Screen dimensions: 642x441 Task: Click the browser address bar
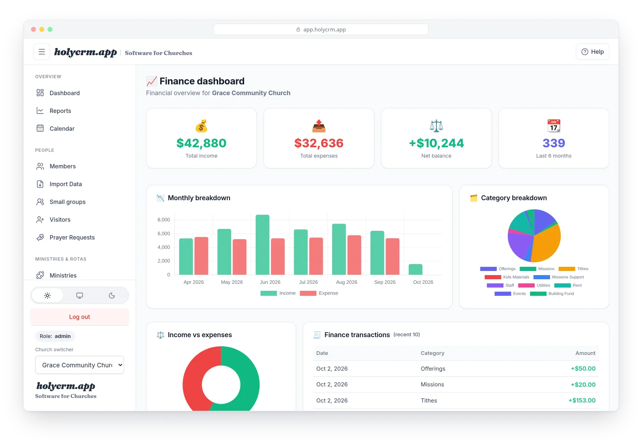pos(321,29)
